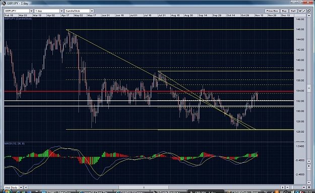The width and height of the screenshot is (315, 193).
Task: Click the 134.00 price axis label
Action: point(300,90)
